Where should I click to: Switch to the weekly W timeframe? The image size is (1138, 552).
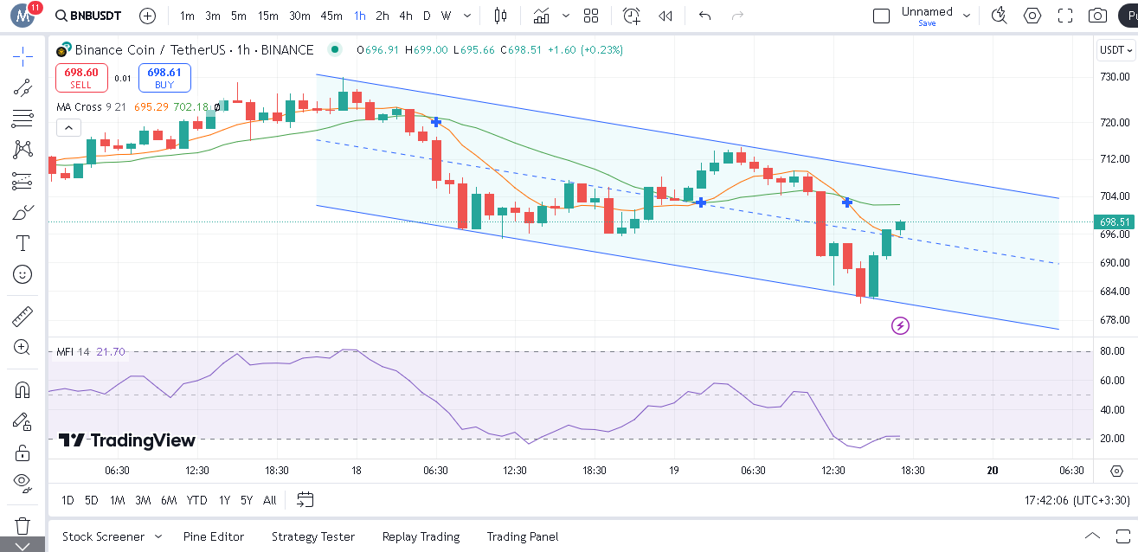tap(446, 16)
